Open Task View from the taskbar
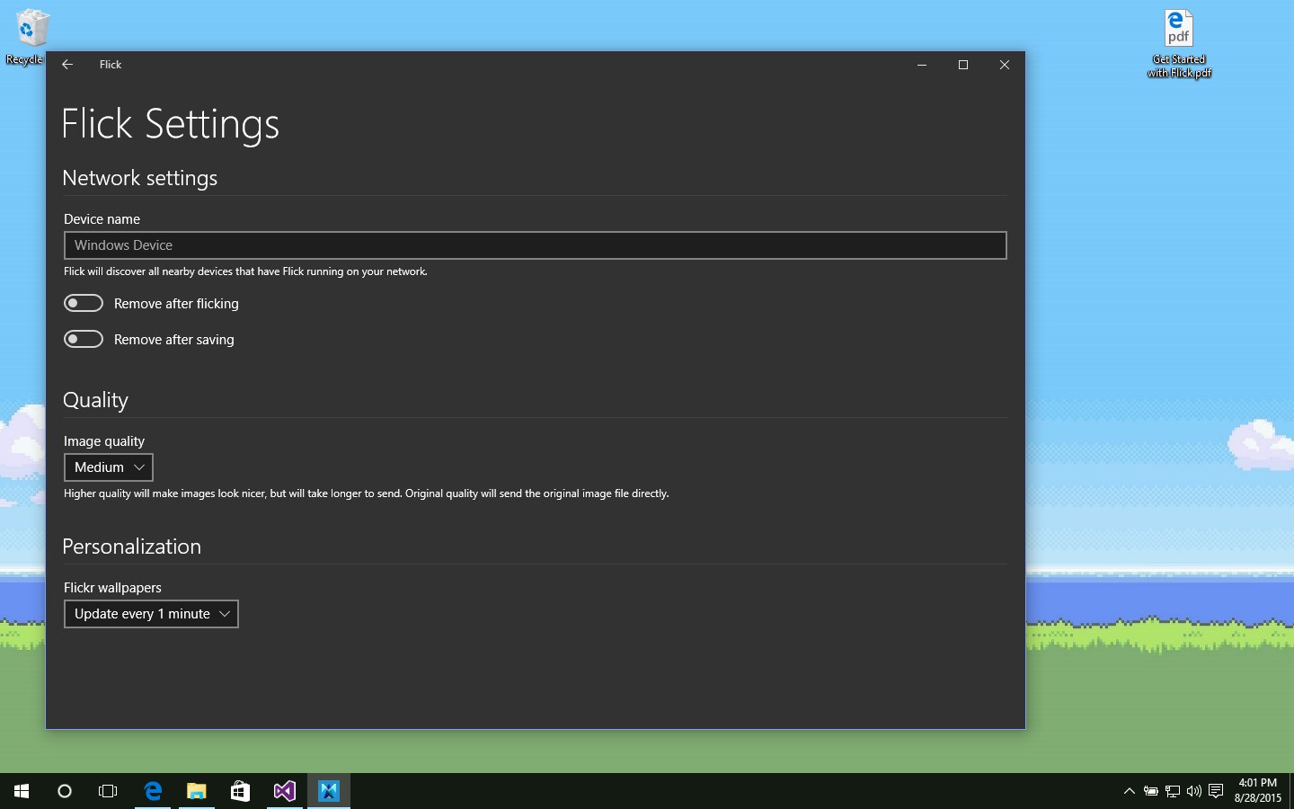The image size is (1294, 809). [x=108, y=791]
